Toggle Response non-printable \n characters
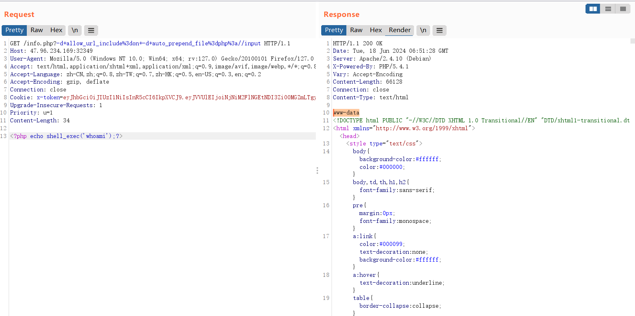Image resolution: width=635 pixels, height=316 pixels. coord(423,30)
